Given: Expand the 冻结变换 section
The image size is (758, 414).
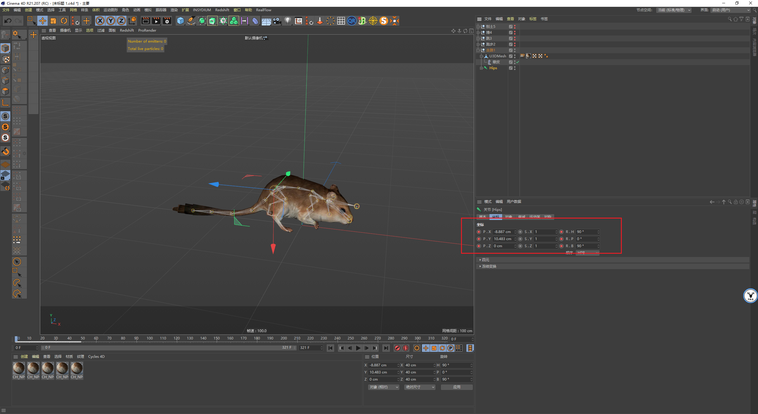Looking at the screenshot, I should pos(489,266).
